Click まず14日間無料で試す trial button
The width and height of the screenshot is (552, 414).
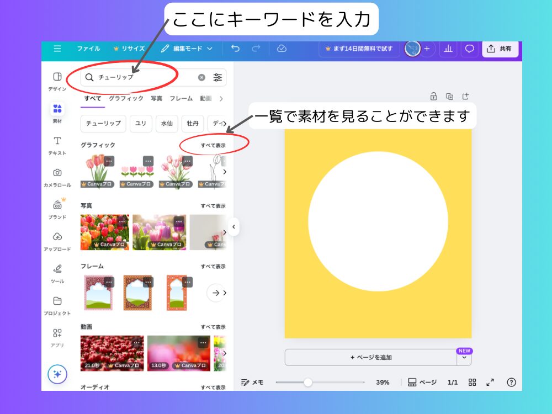(359, 49)
